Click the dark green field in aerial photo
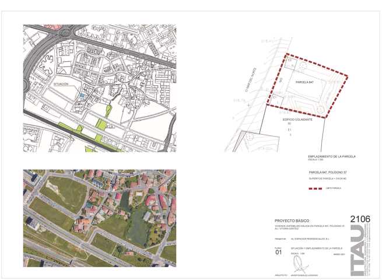The height and width of the screenshot is (280, 382). point(138,228)
